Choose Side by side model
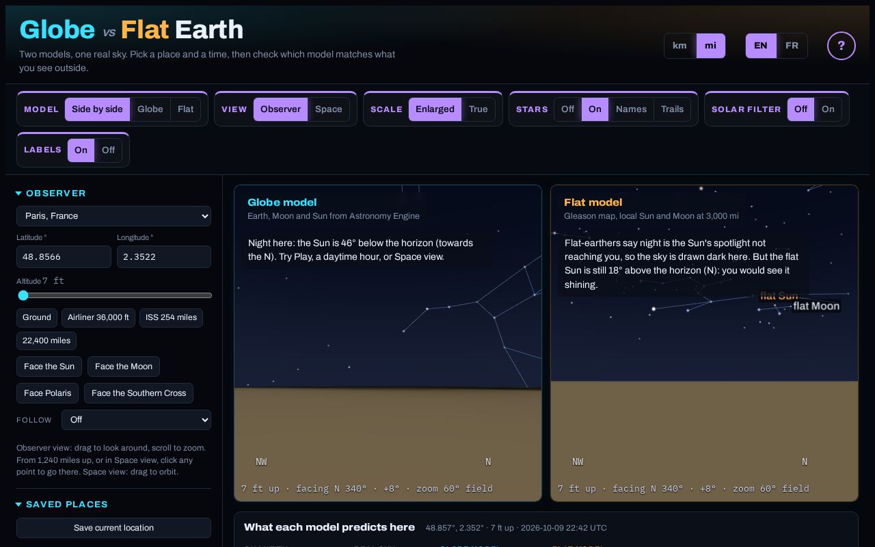875x547 pixels. pyautogui.click(x=97, y=109)
